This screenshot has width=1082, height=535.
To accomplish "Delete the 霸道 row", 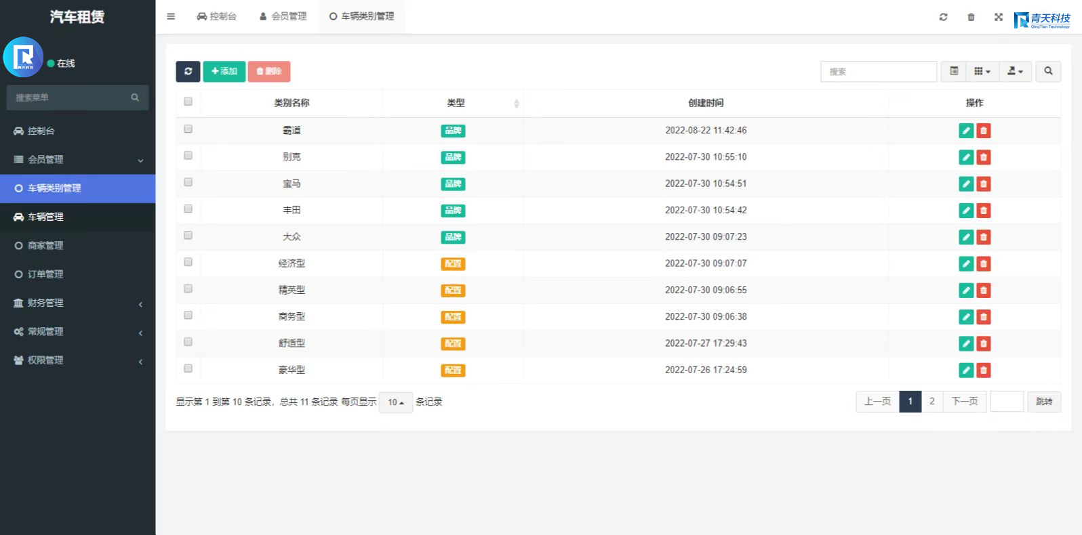I will tap(984, 131).
